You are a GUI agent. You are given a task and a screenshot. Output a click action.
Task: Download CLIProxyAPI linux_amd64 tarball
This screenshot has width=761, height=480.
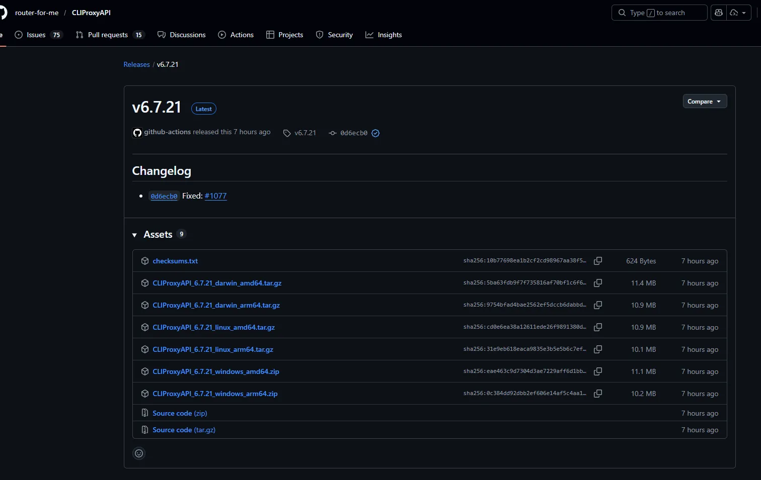(x=213, y=327)
